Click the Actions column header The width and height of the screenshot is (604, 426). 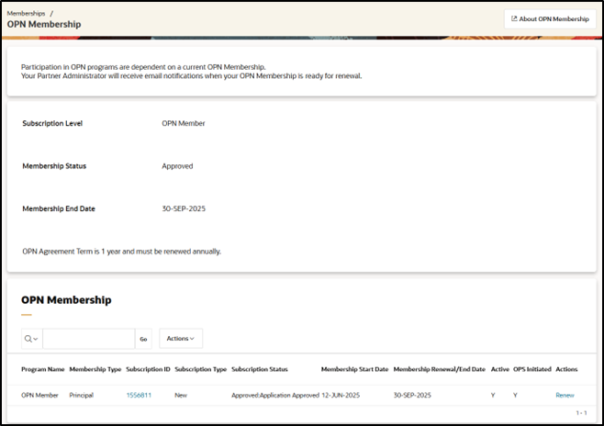coord(566,369)
